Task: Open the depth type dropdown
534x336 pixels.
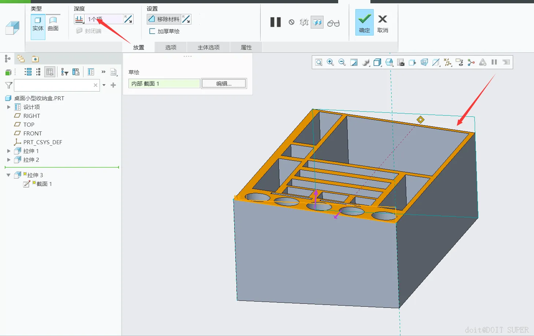Action: tap(79, 19)
